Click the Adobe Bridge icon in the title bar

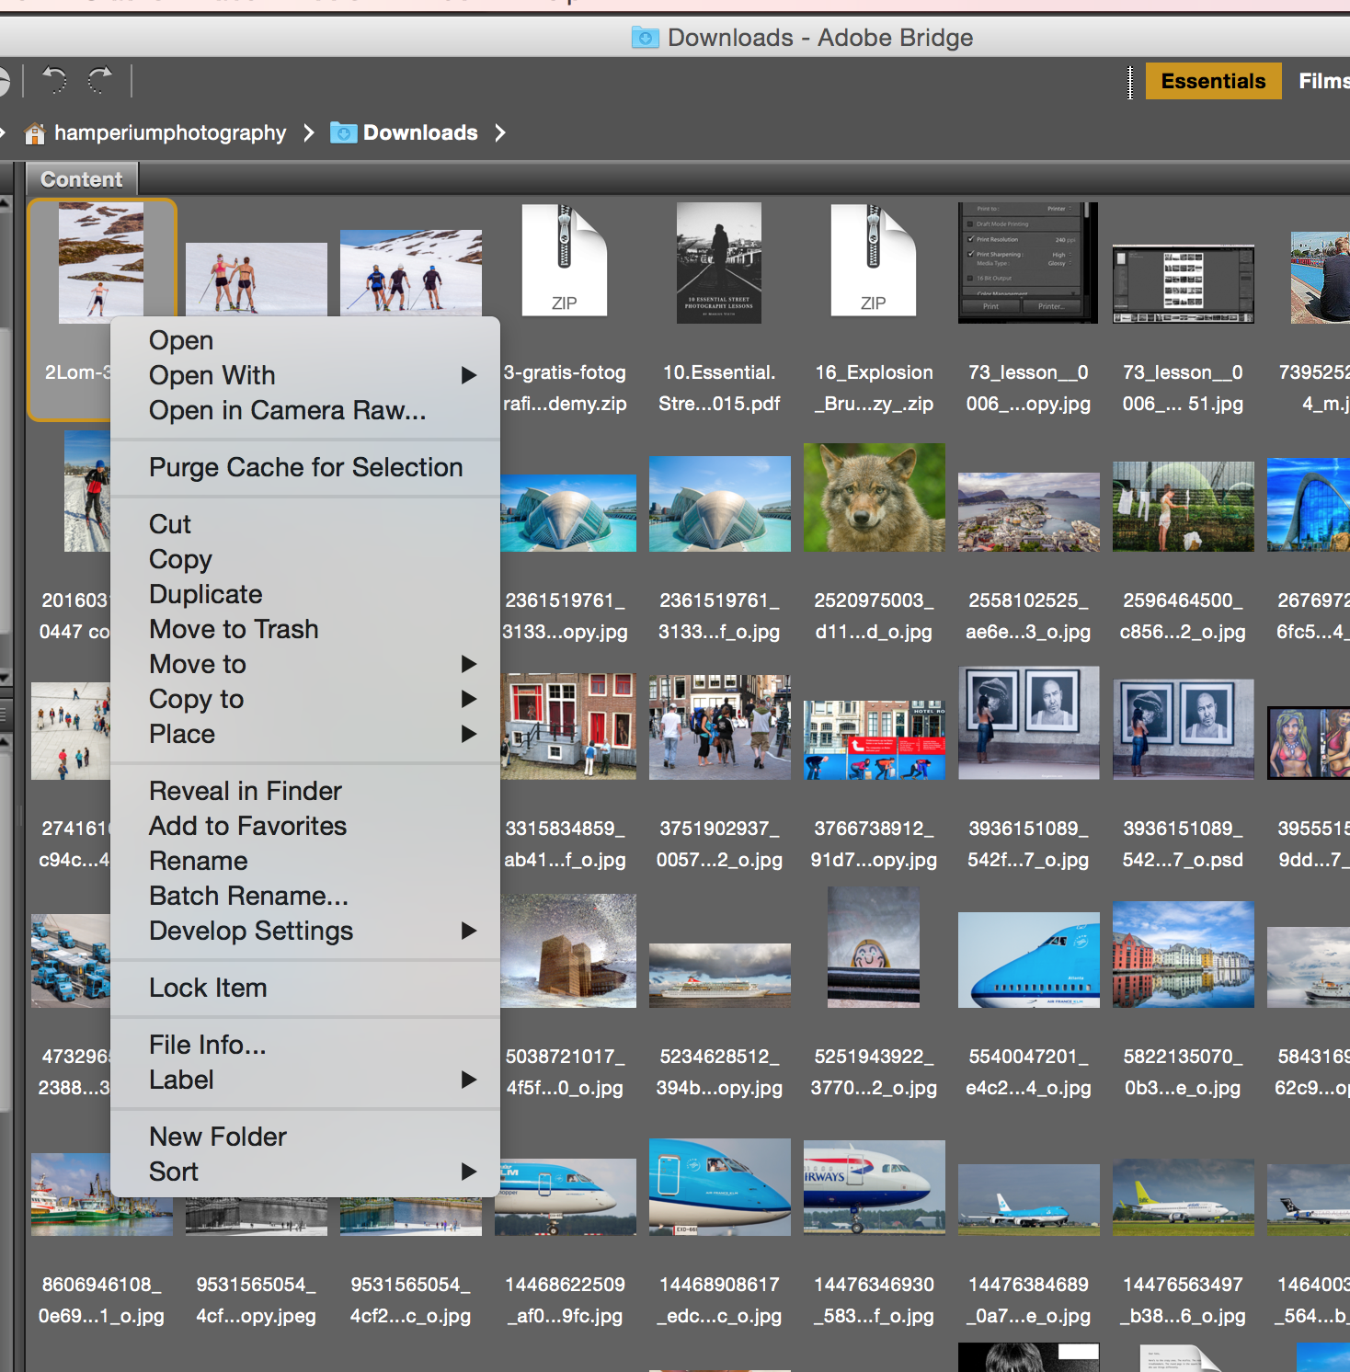pos(646,38)
